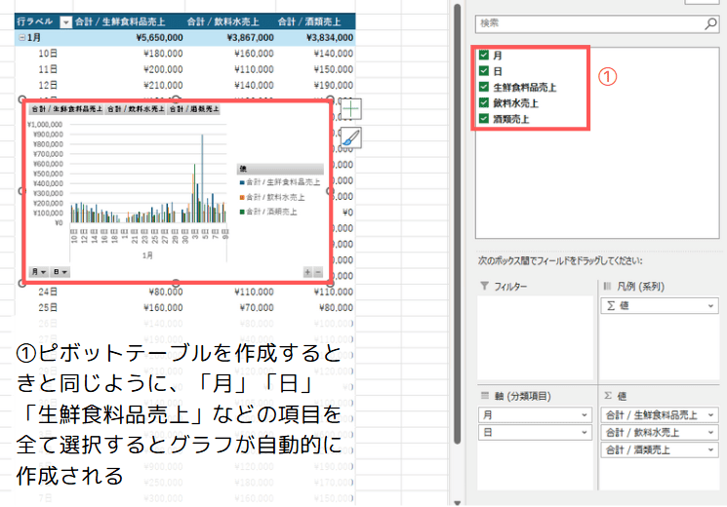
Task: Open the Σ 値 legend field dropdown
Action: [710, 306]
